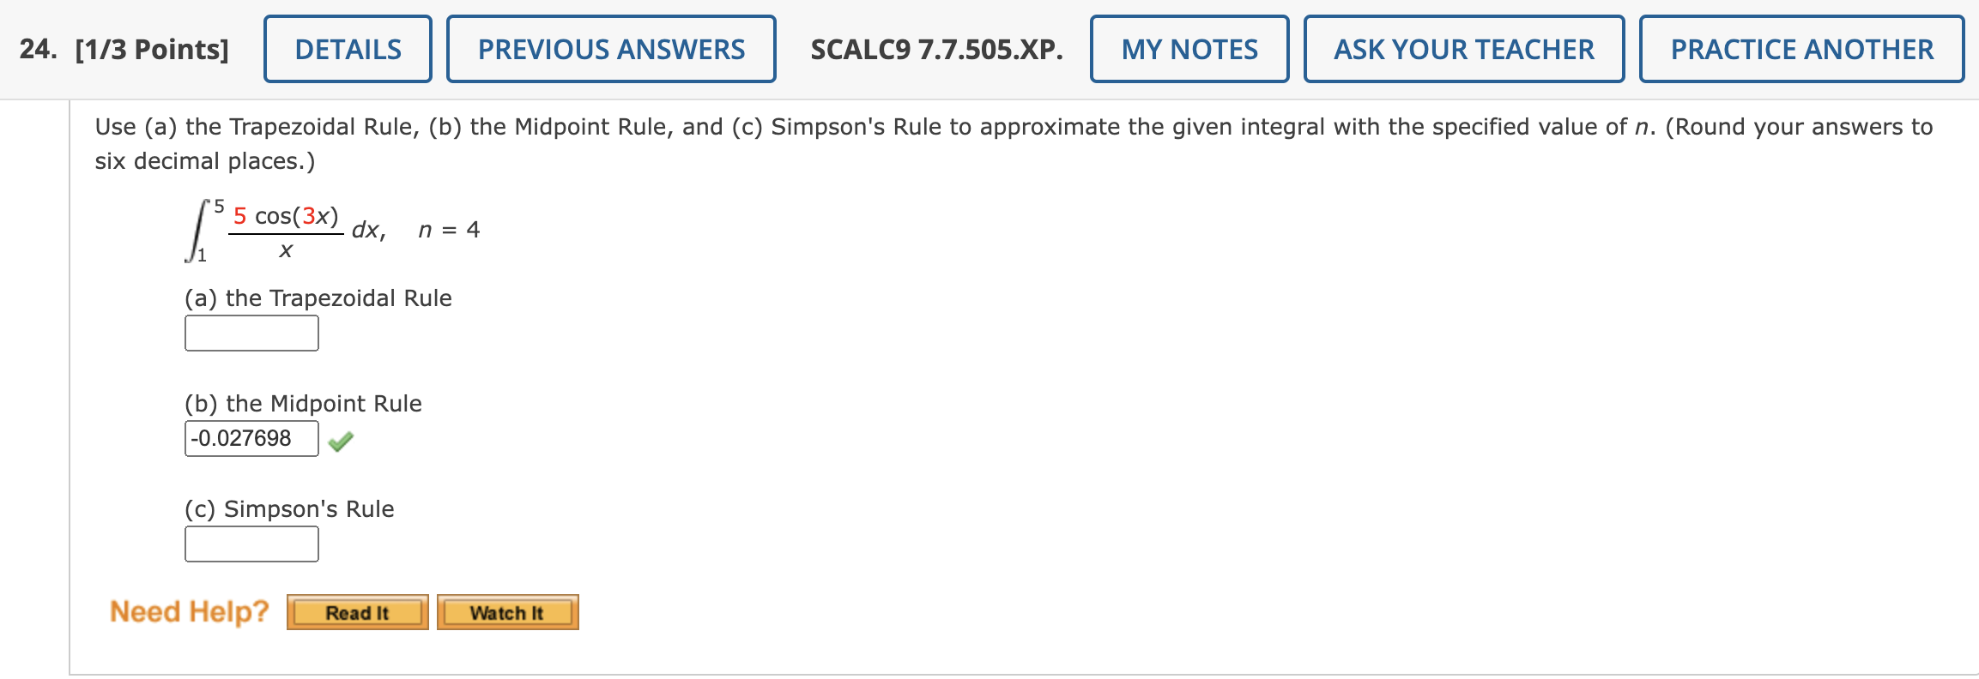Click the n = 4 condition in the problem
1979x679 pixels.
pyautogui.click(x=447, y=229)
